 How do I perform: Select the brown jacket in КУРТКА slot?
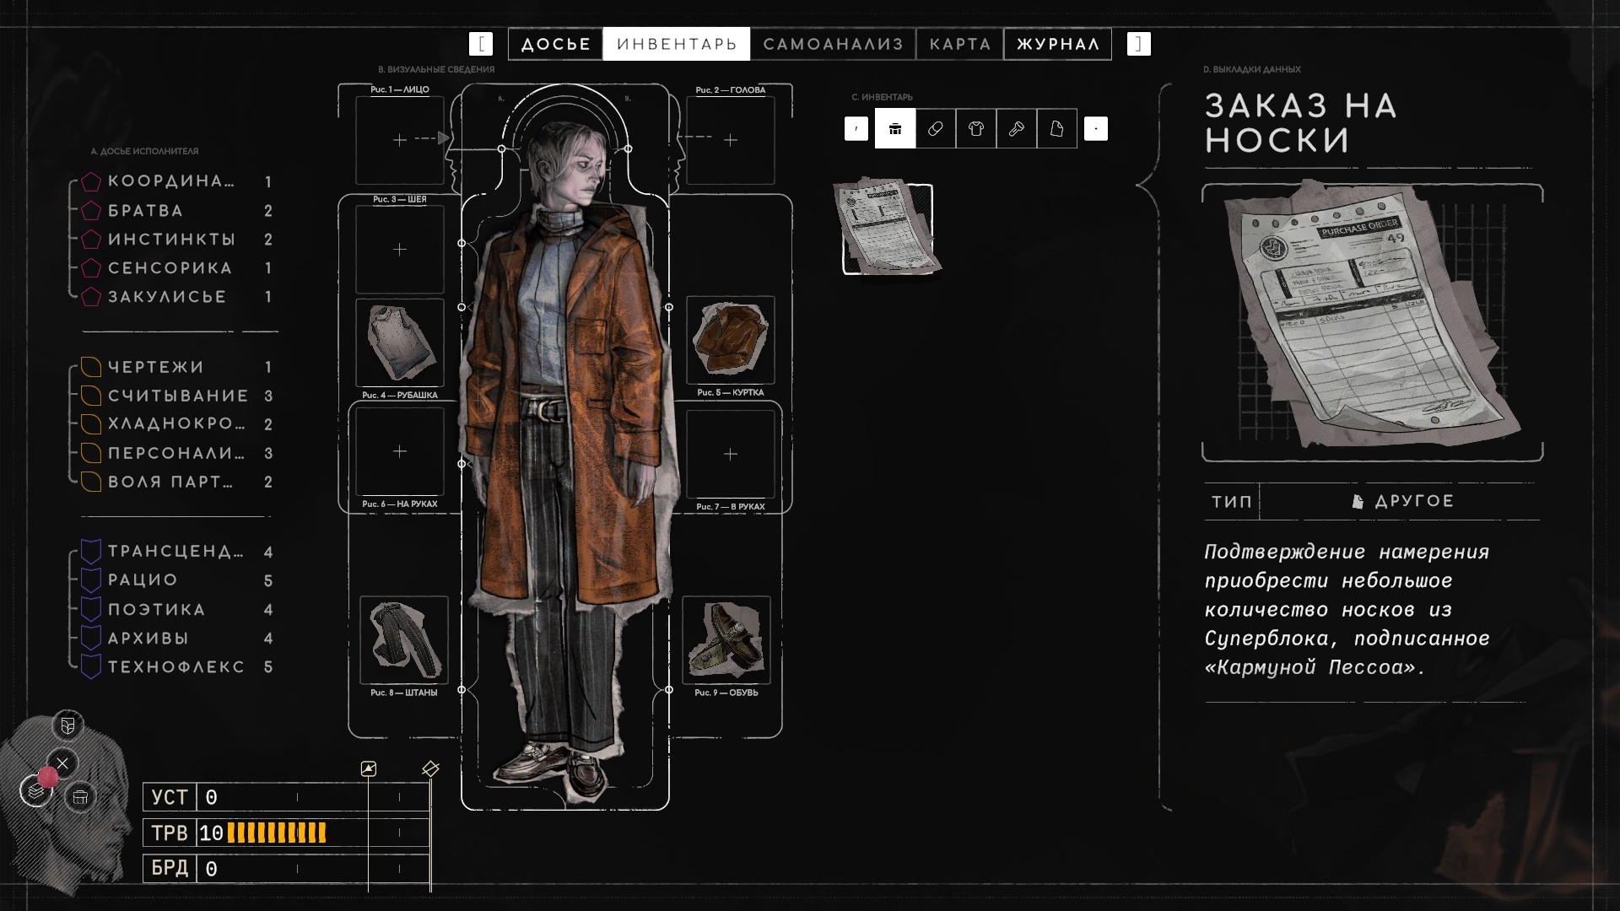pyautogui.click(x=731, y=340)
